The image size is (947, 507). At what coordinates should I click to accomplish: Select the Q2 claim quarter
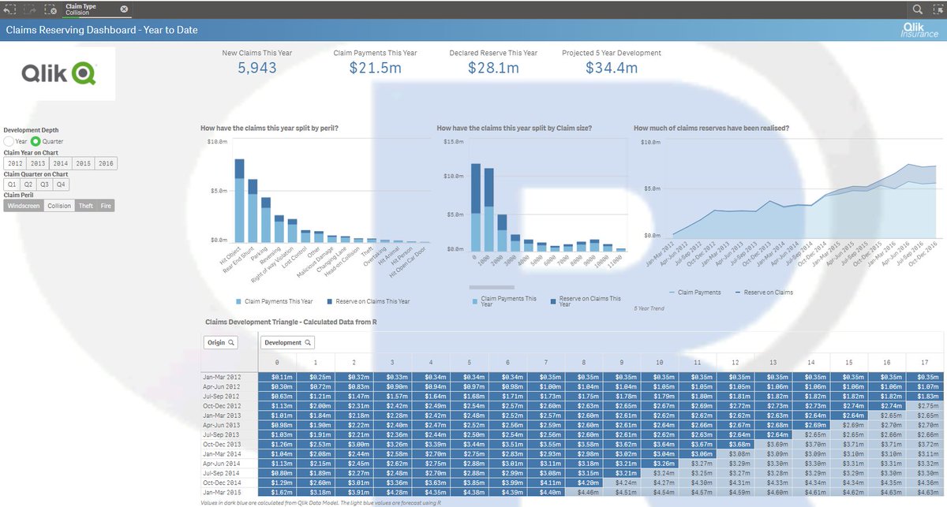point(28,185)
